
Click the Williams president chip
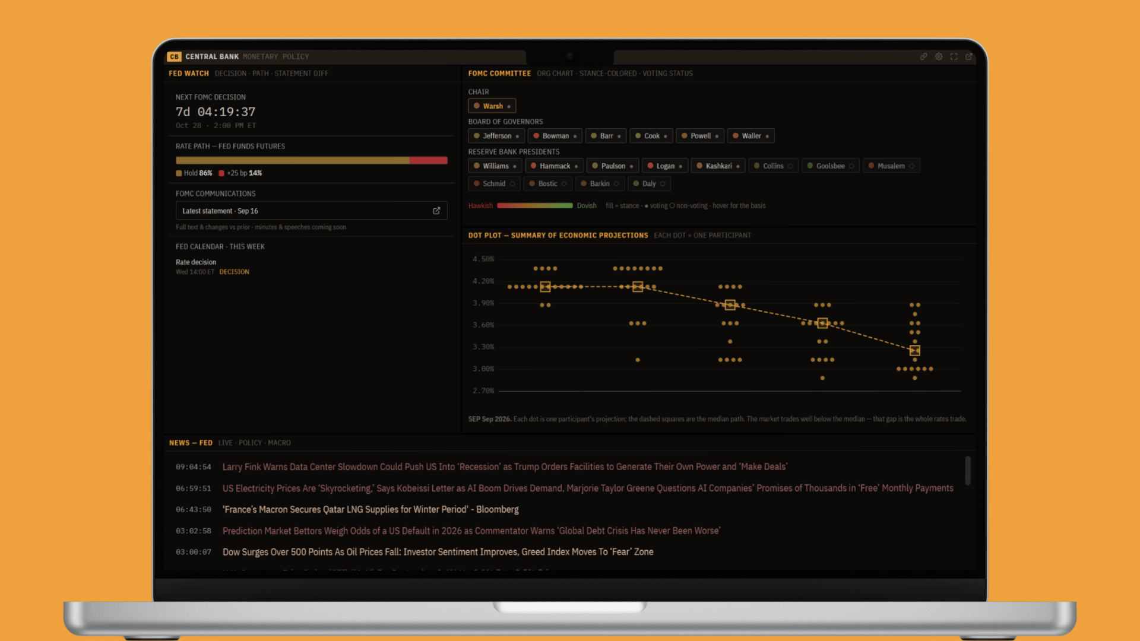495,166
